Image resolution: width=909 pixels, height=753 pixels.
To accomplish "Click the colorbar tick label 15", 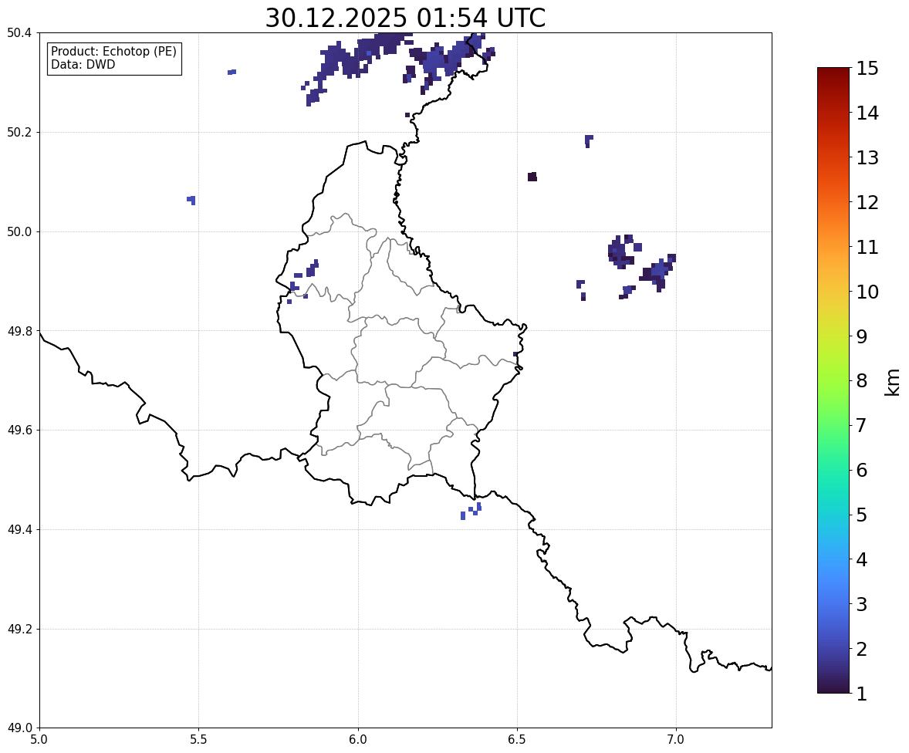I will tap(867, 69).
